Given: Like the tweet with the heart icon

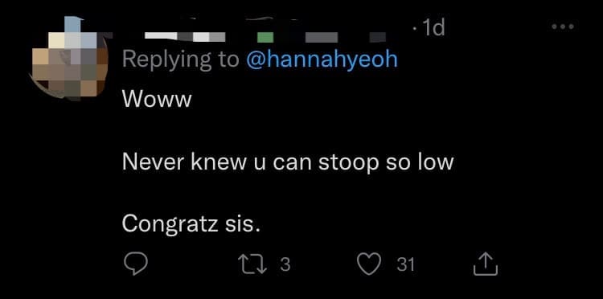Looking at the screenshot, I should [369, 264].
